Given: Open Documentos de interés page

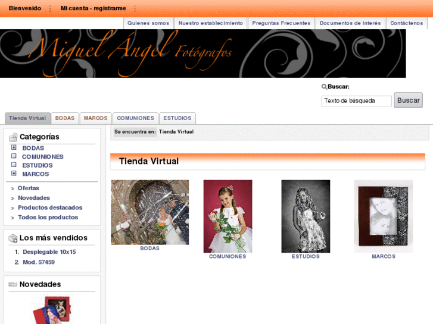Looking at the screenshot, I should pyautogui.click(x=350, y=23).
